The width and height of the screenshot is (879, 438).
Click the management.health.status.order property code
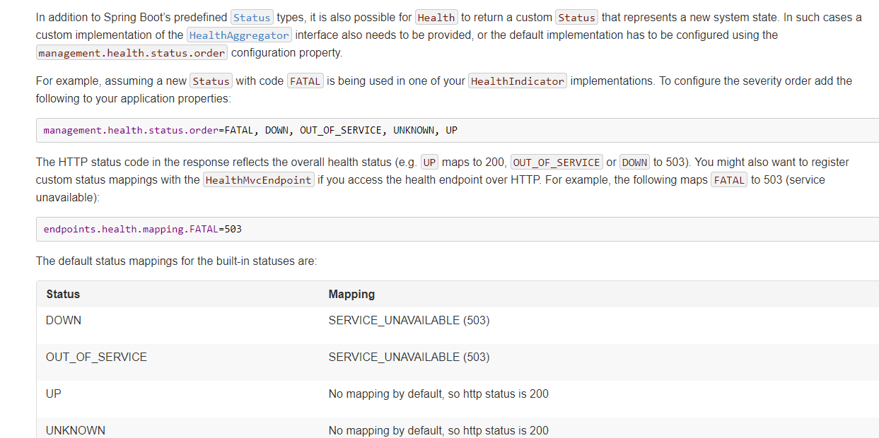tap(132, 52)
